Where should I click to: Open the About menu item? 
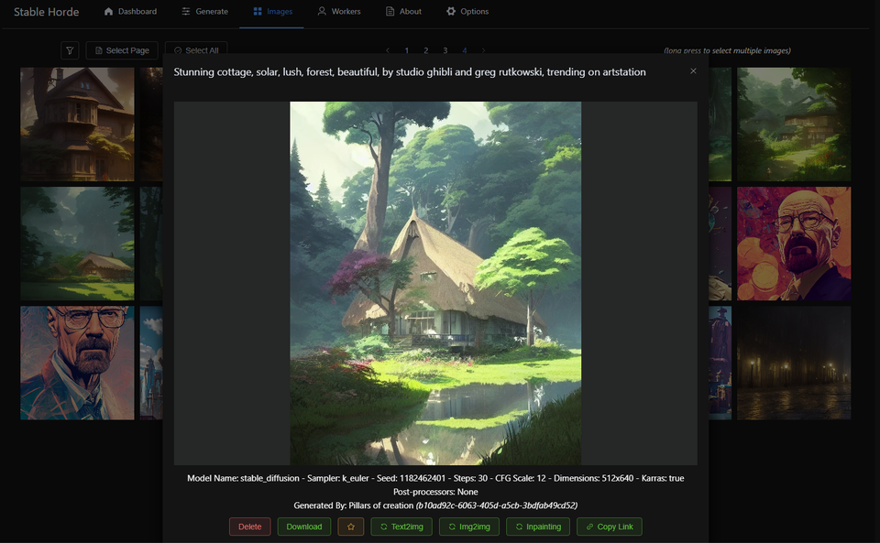click(x=403, y=12)
